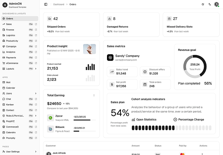Click the AdminCN logo
The width and height of the screenshot is (223, 155).
pyautogui.click(x=5, y=5)
